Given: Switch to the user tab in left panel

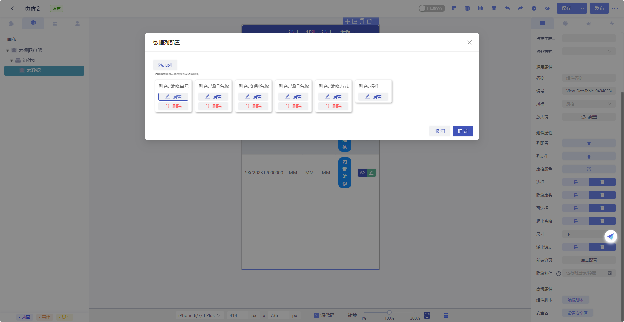Looking at the screenshot, I should (x=77, y=23).
